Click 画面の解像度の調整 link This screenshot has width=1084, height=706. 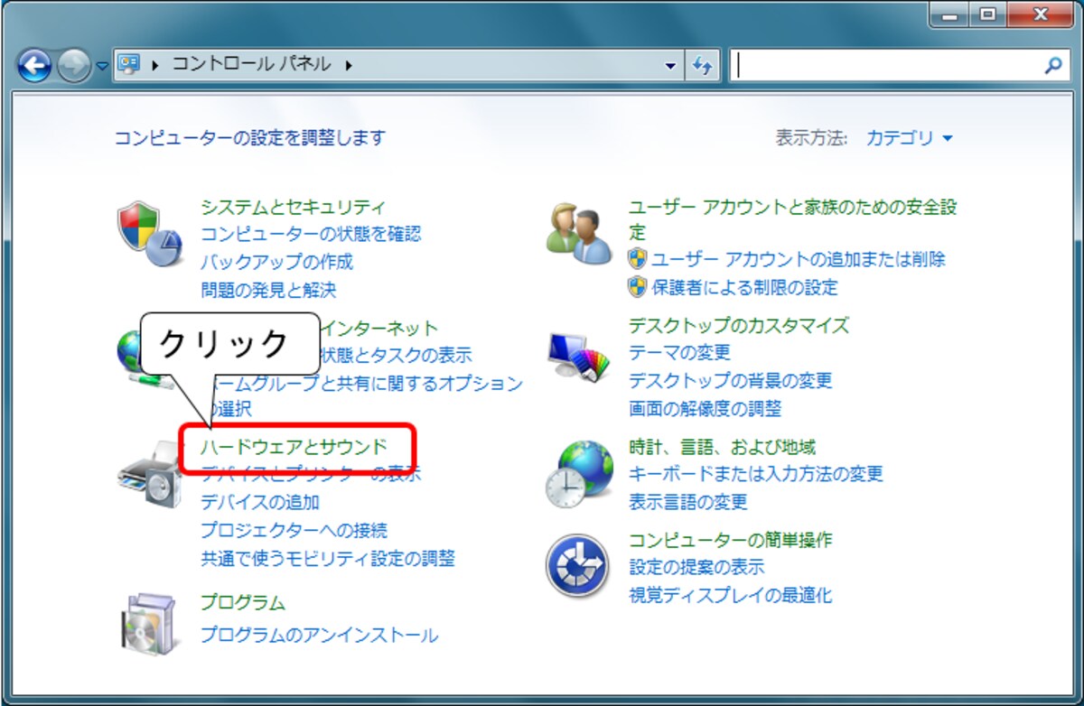pos(705,408)
